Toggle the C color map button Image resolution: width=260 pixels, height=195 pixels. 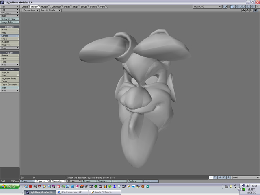pos(224,178)
